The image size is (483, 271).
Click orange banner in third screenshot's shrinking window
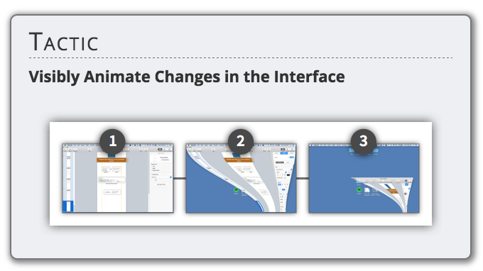tap(391, 191)
